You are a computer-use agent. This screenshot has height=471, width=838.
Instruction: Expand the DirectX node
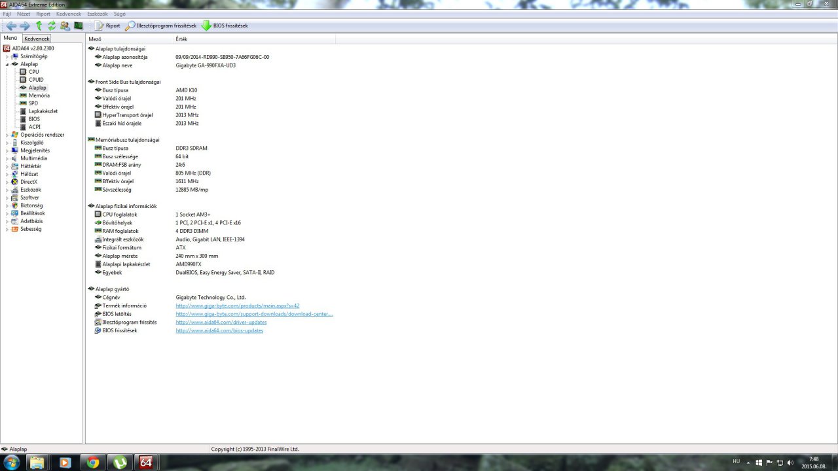coord(7,182)
